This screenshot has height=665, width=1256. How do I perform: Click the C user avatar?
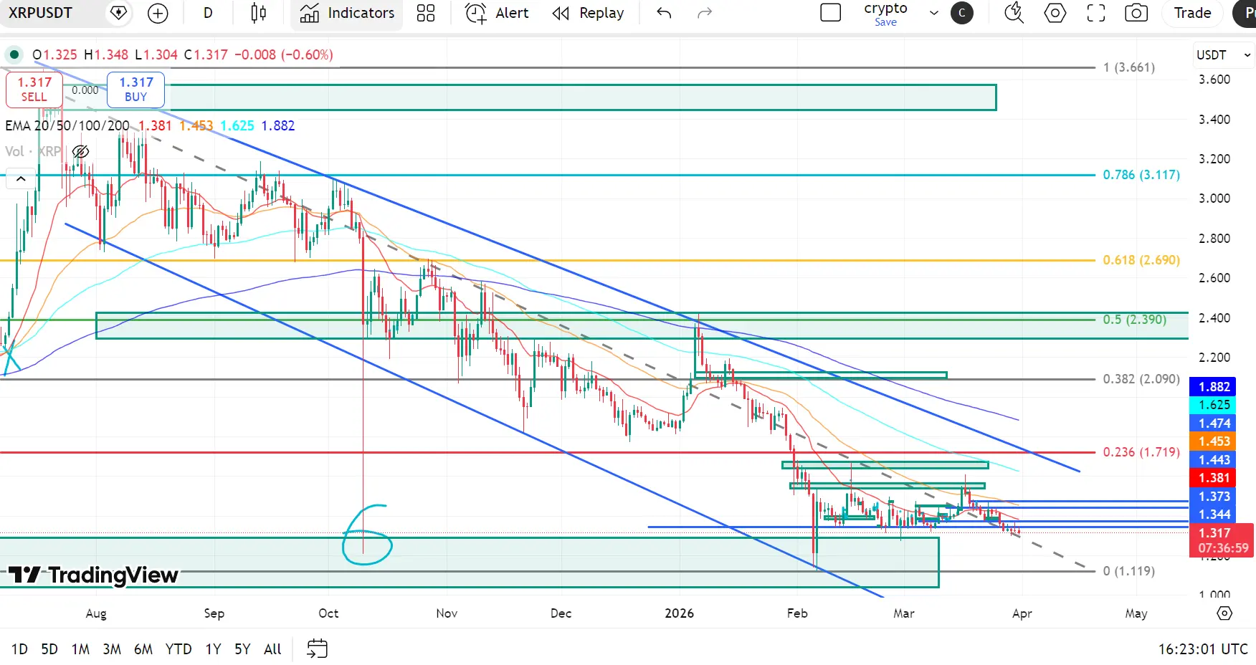click(x=961, y=13)
